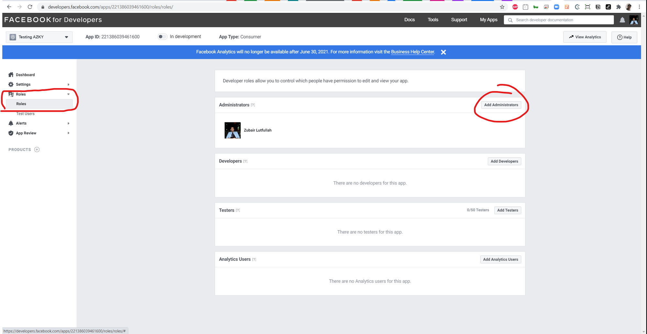Screen dimensions: 647x334
Task: Toggle the In development switch
Action: 162,37
